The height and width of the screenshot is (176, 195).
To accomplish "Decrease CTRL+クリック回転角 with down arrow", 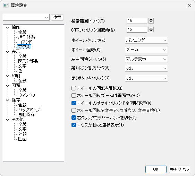I will (151, 31).
